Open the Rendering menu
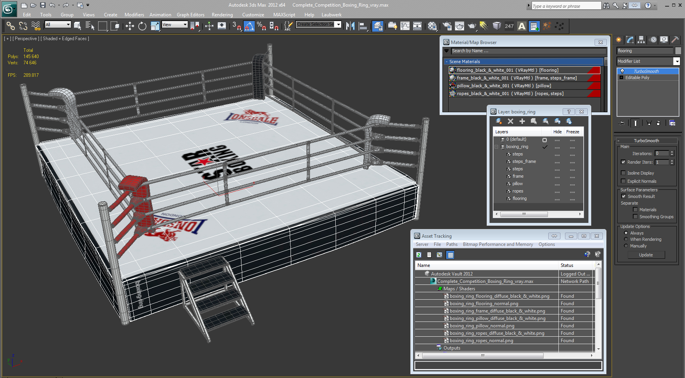The image size is (685, 378). (x=222, y=15)
